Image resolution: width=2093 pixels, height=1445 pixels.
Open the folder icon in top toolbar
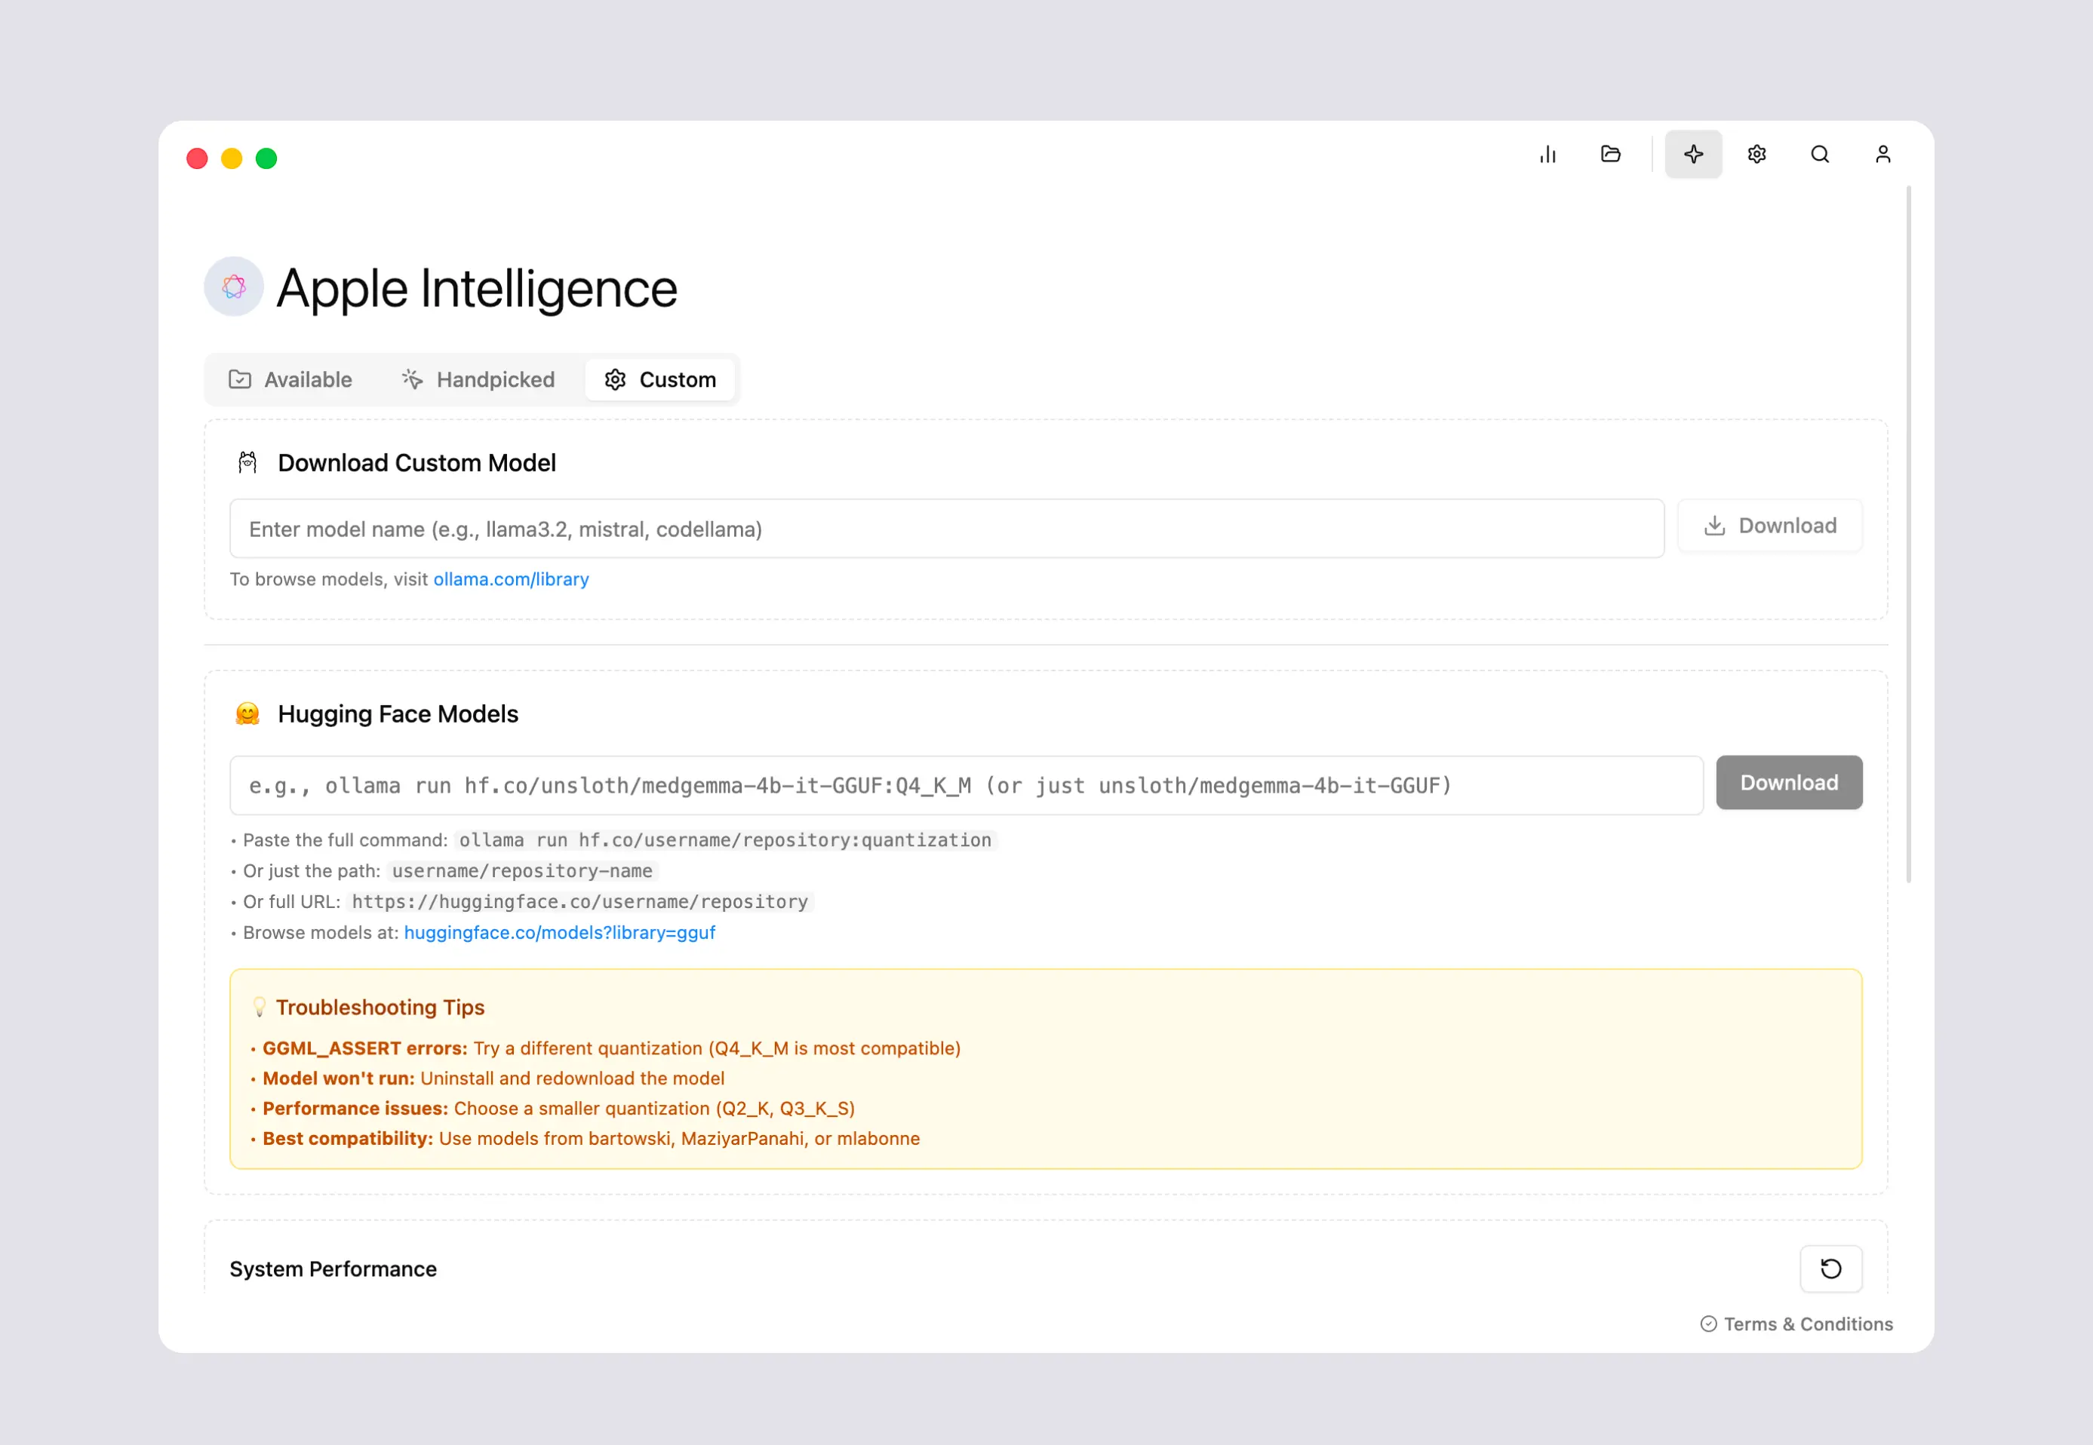tap(1610, 155)
